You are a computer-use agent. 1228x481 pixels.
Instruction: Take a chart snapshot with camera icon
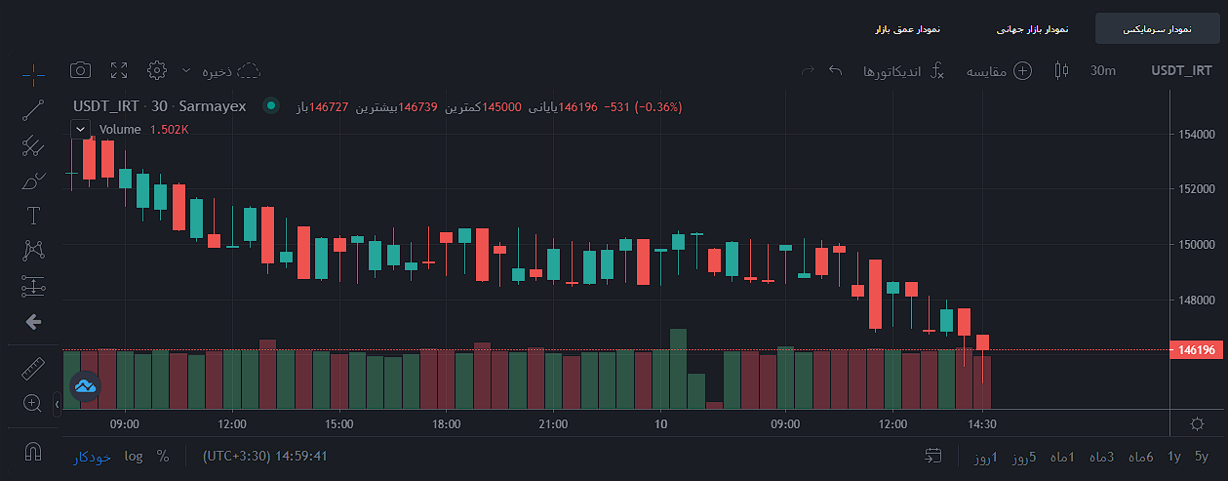81,70
